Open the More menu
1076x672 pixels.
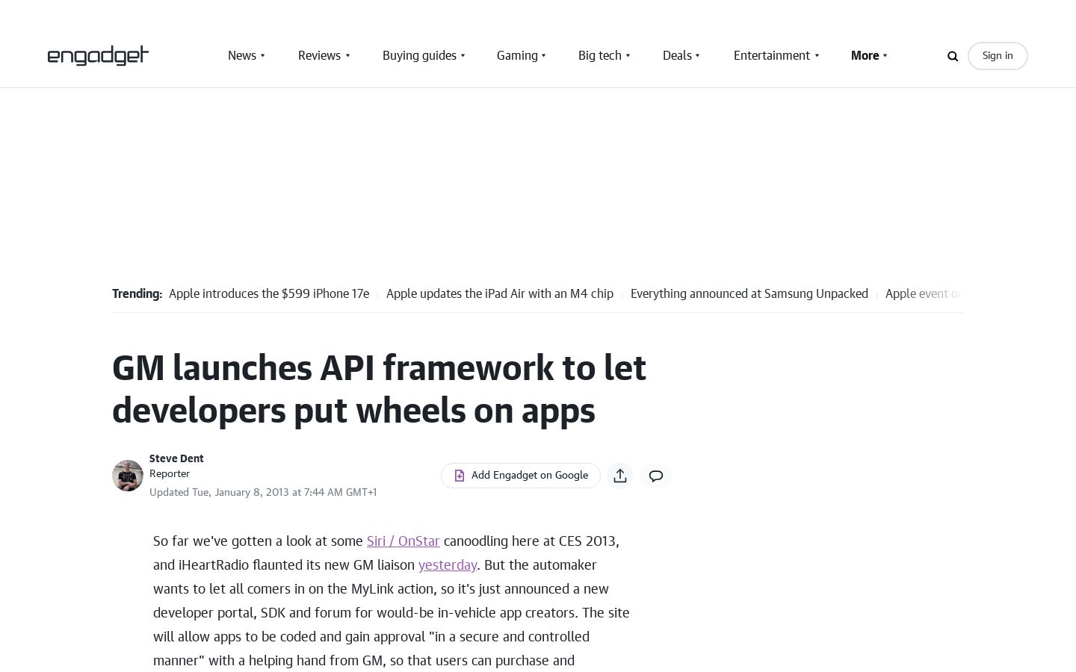865,55
